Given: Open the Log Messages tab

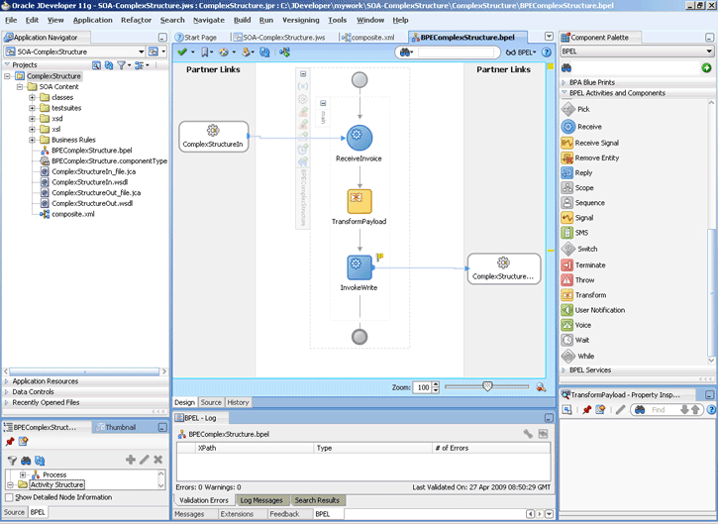Looking at the screenshot, I should (261, 500).
